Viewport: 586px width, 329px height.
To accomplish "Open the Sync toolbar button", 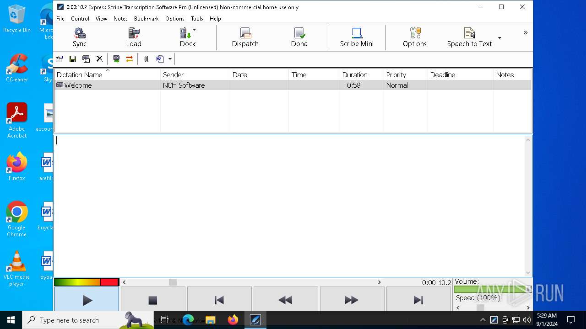I will coord(80,37).
